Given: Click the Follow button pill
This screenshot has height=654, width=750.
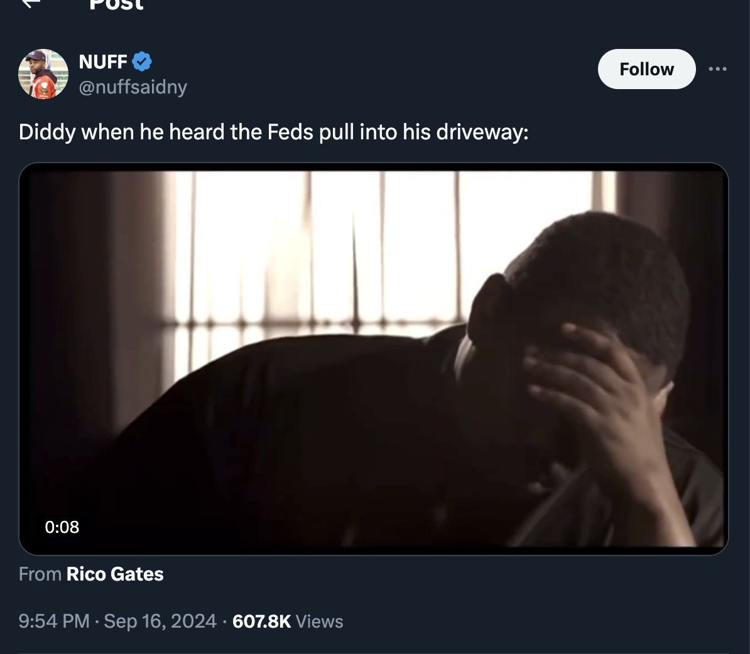Looking at the screenshot, I should [646, 69].
